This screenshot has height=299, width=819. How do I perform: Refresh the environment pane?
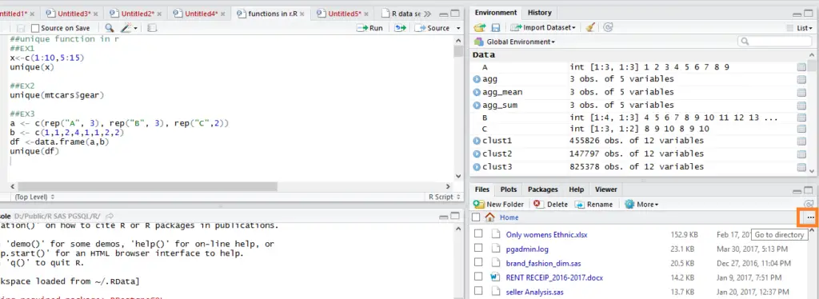[x=608, y=28]
